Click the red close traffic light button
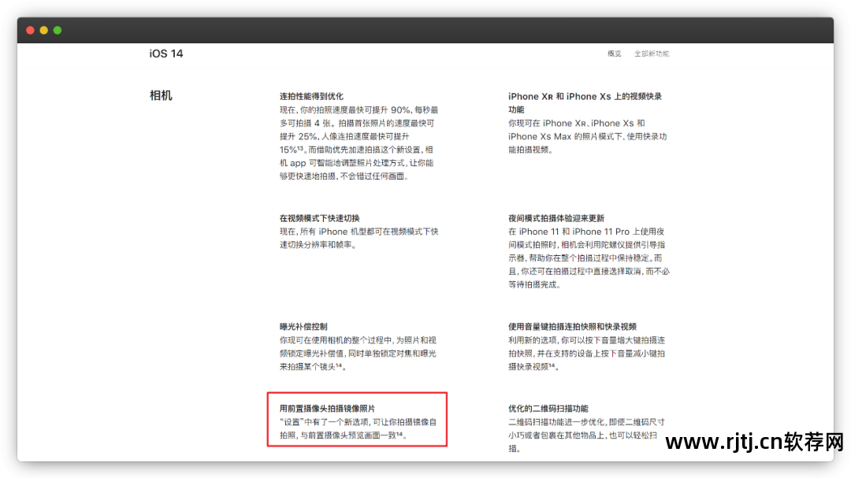Image resolution: width=851 pixels, height=478 pixels. click(x=30, y=29)
